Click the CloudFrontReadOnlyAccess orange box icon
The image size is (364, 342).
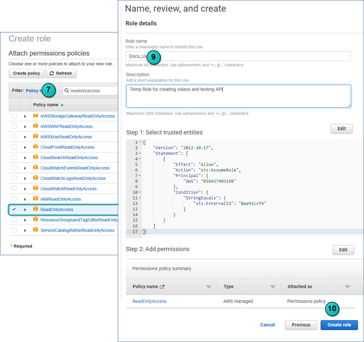(35, 147)
